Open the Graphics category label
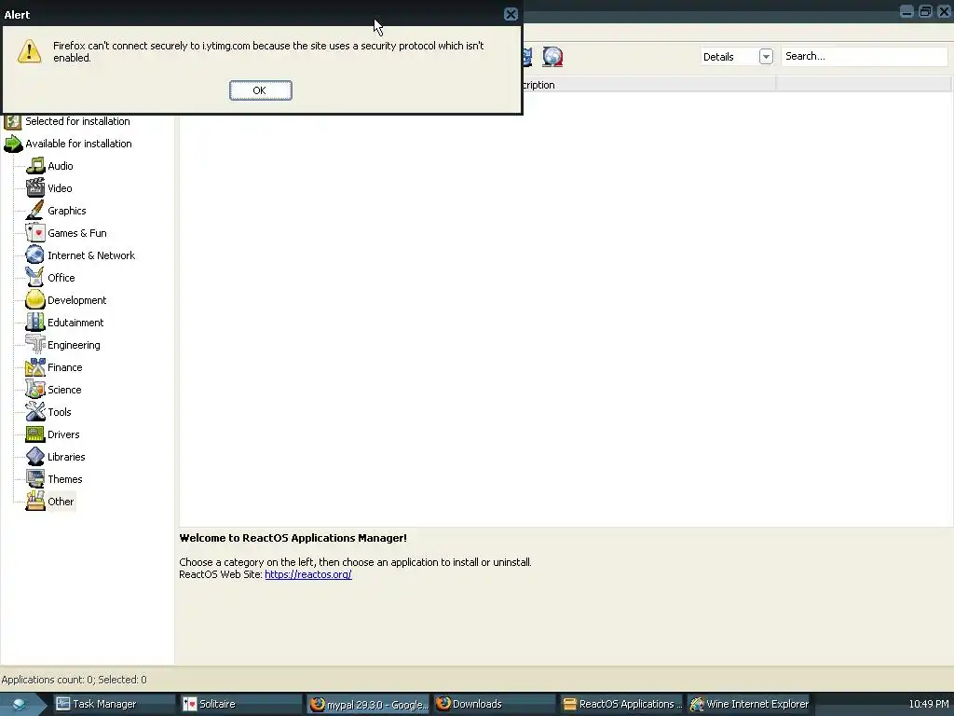The height and width of the screenshot is (716, 954). (67, 211)
